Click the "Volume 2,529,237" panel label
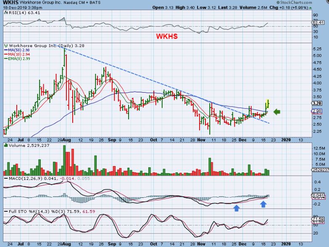Screen dimensions: 329x247 click(x=29, y=146)
